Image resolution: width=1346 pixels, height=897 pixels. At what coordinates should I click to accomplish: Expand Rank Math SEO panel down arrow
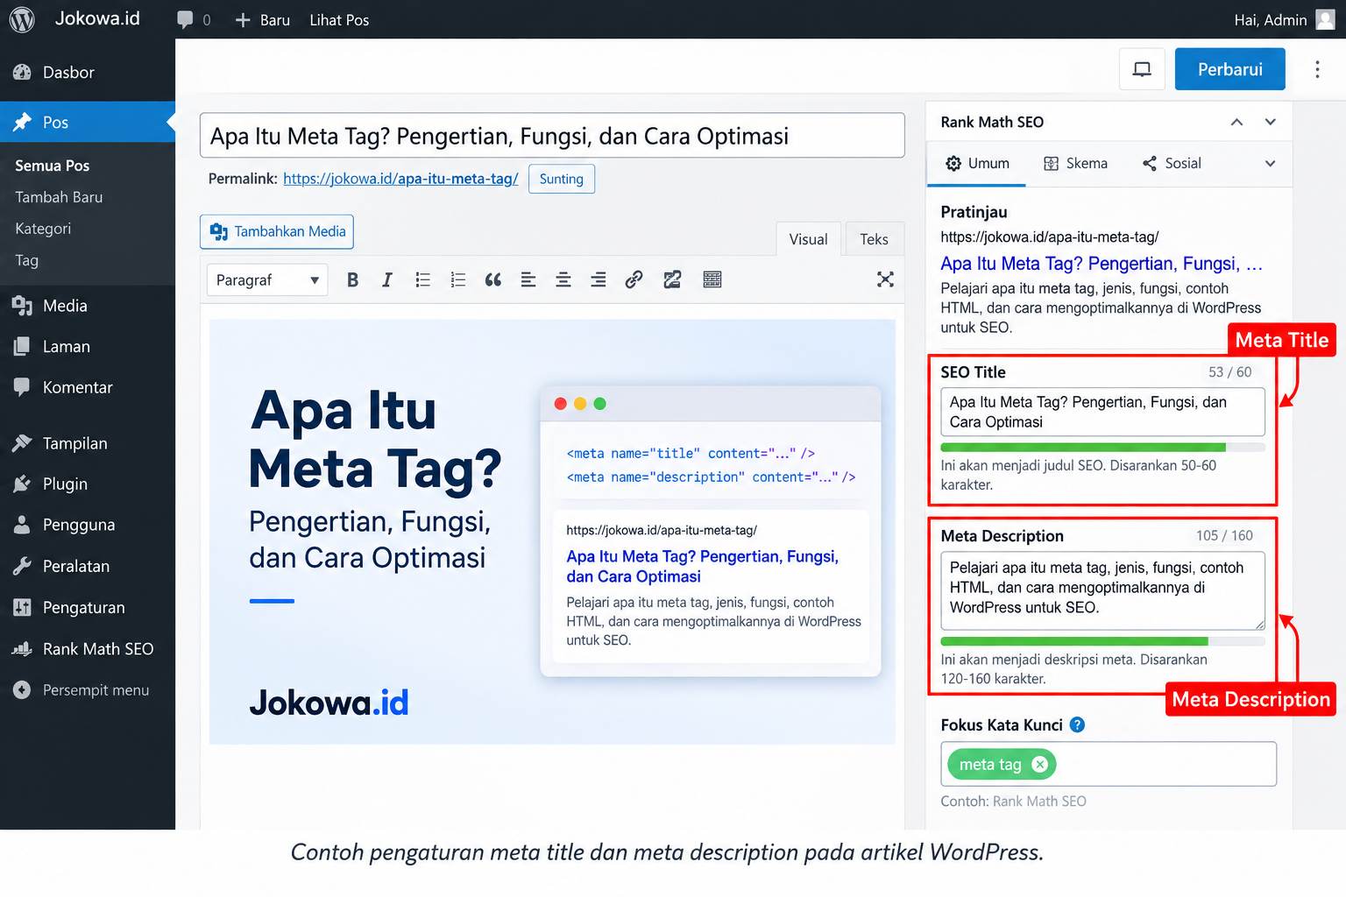tap(1270, 122)
